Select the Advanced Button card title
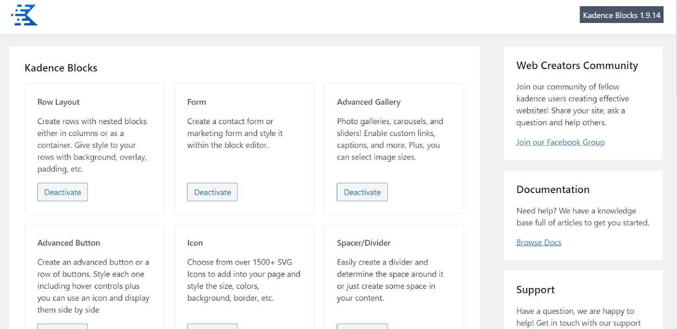The image size is (677, 329). click(x=69, y=243)
